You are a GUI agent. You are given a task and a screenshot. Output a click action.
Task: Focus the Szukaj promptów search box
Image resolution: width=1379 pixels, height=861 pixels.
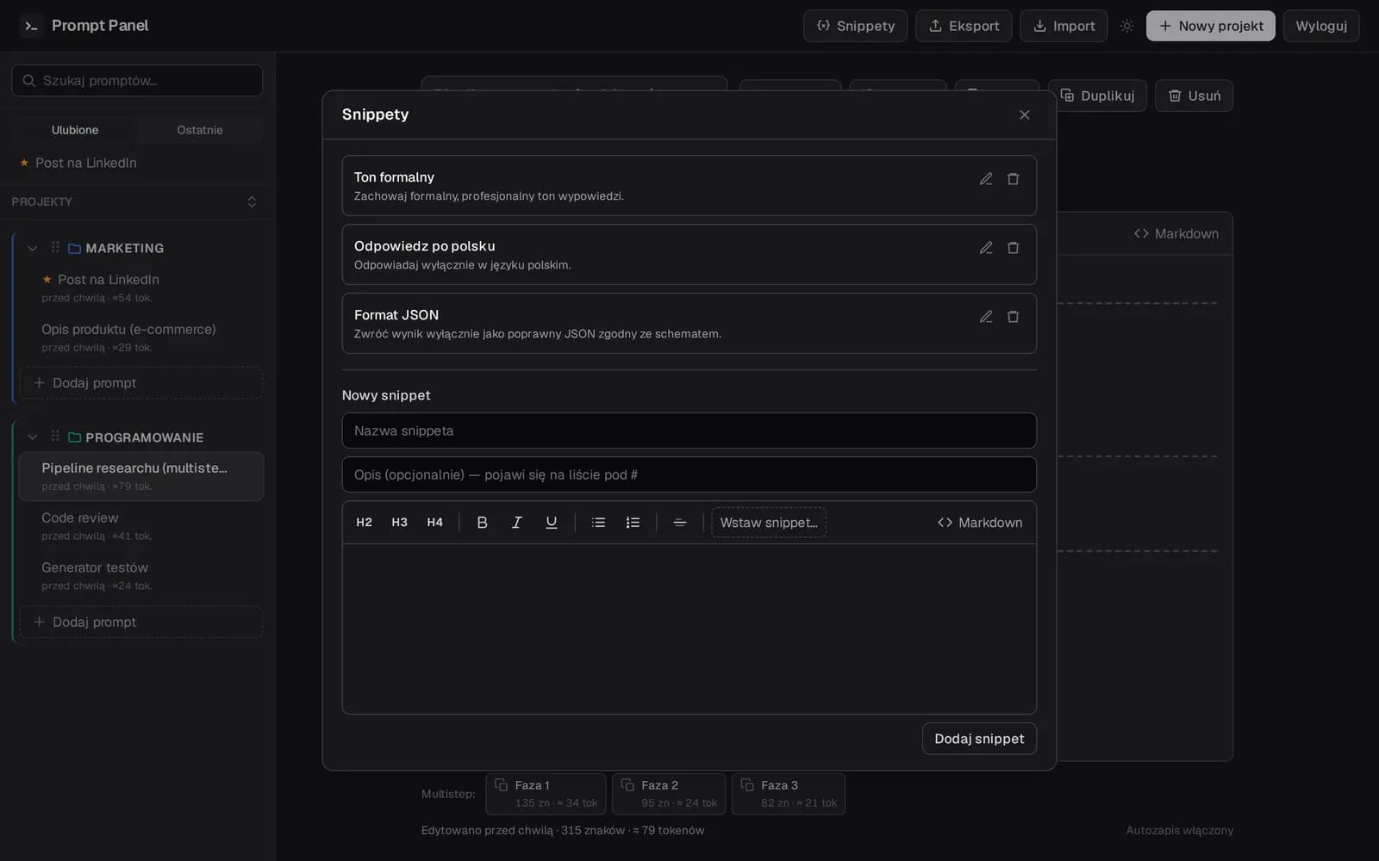point(137,80)
